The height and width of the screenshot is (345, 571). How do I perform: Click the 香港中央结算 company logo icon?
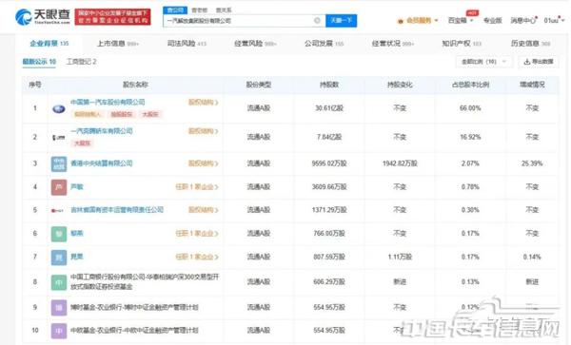pos(59,164)
